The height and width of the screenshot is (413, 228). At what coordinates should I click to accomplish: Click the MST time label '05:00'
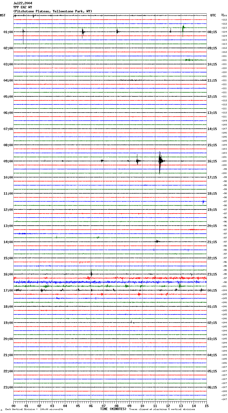8,97
